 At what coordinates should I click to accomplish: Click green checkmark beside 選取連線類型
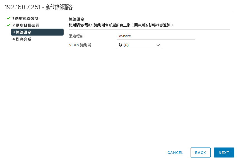click(x=9, y=18)
